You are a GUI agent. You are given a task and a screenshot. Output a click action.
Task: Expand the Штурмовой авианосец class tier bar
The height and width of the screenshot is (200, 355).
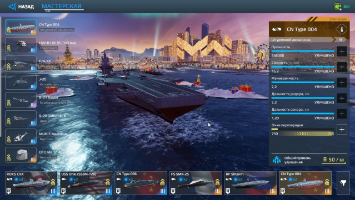pos(308,39)
